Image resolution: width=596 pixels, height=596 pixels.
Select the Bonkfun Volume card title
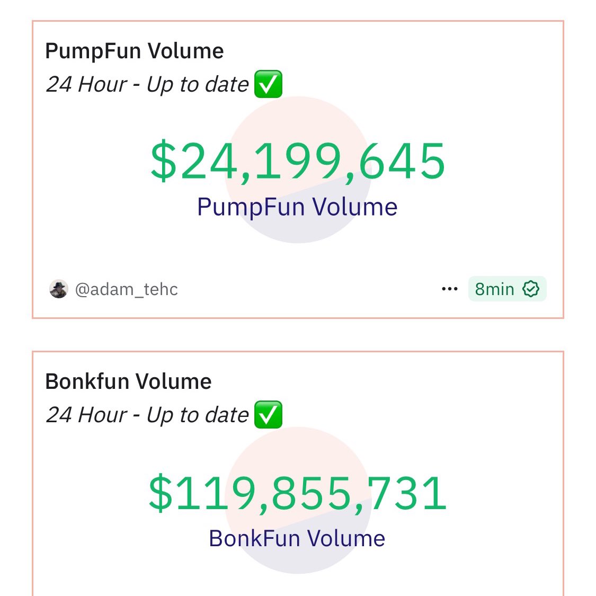tap(128, 381)
